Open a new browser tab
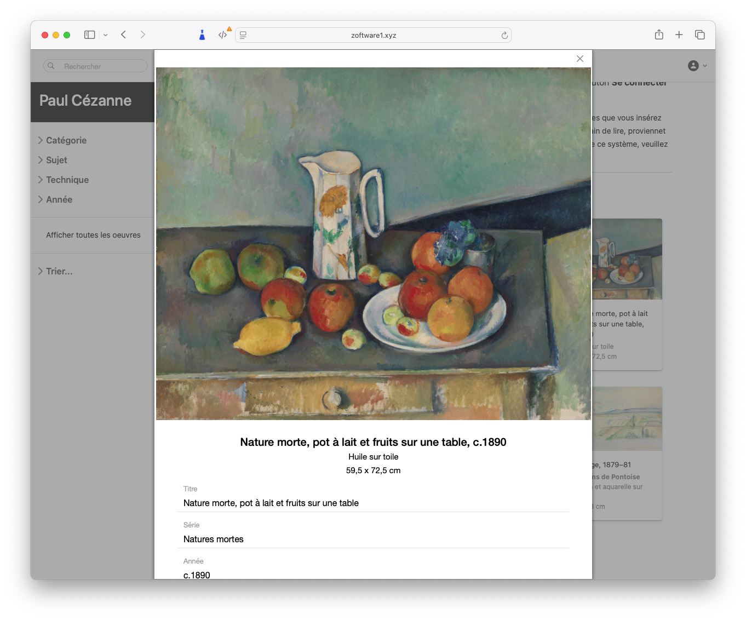This screenshot has height=620, width=746. [x=679, y=35]
